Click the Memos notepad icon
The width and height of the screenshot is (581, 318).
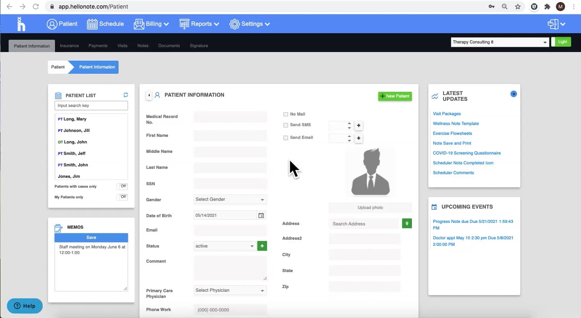click(59, 227)
